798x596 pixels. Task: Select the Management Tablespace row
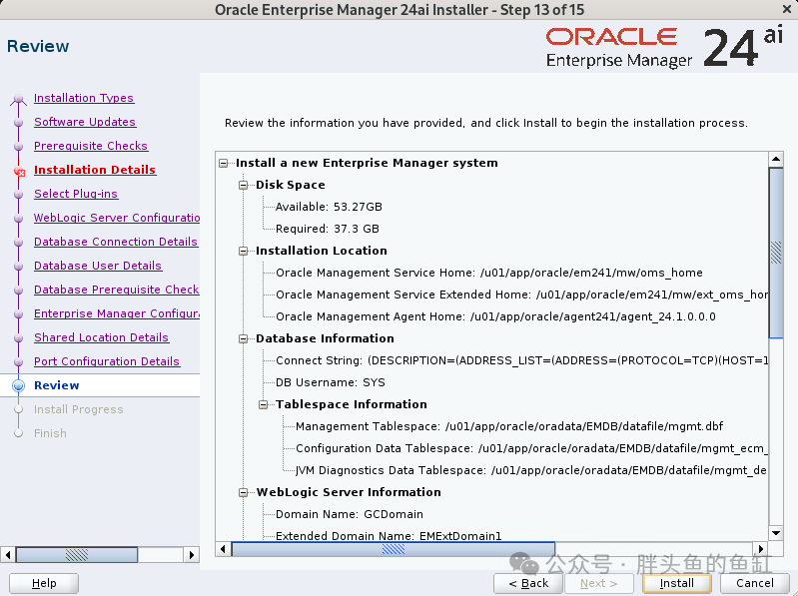[509, 426]
